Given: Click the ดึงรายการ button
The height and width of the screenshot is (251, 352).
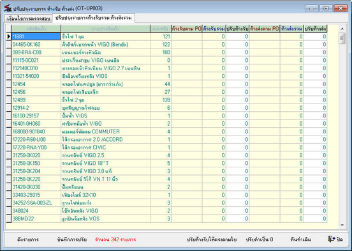Looking at the screenshot, I should click(x=28, y=240).
